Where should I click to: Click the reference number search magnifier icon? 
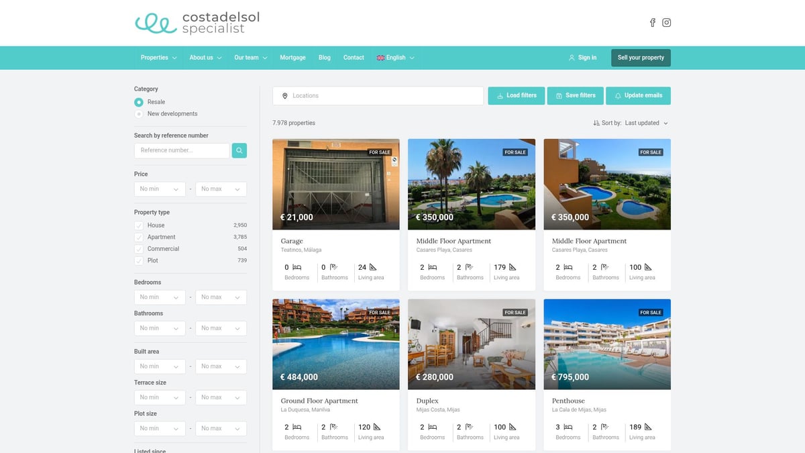click(239, 150)
